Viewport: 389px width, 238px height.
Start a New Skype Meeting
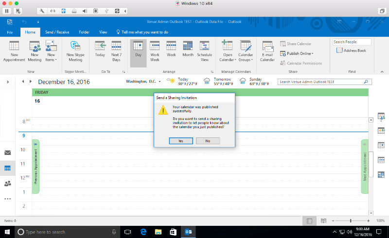(75, 51)
